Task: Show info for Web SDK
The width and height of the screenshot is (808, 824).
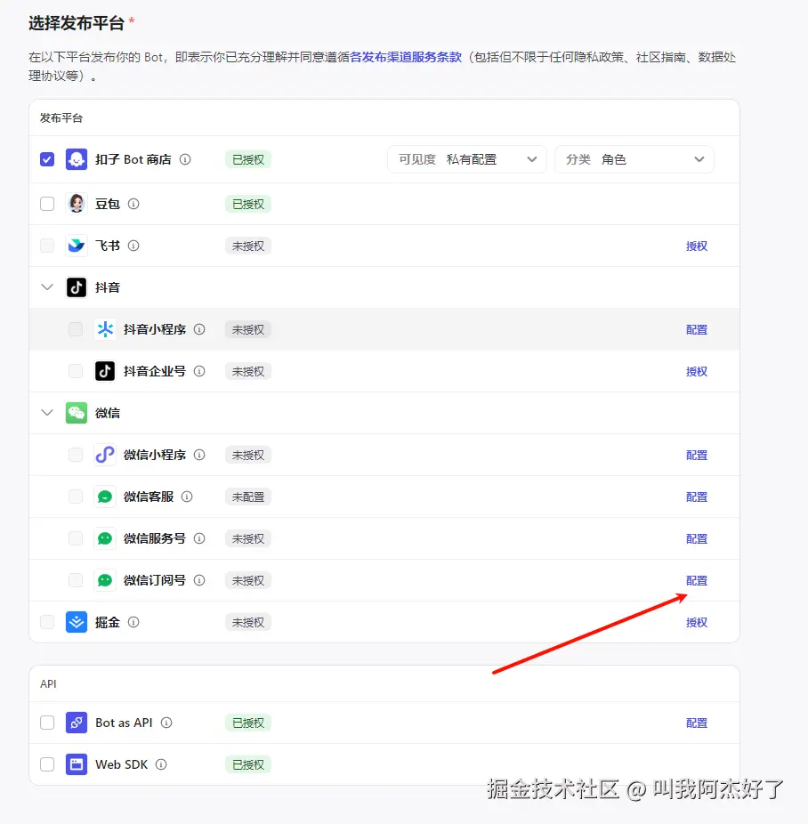Action: point(161,764)
